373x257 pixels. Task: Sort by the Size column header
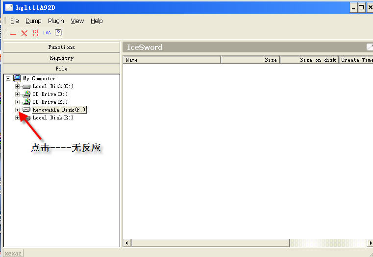(x=250, y=60)
